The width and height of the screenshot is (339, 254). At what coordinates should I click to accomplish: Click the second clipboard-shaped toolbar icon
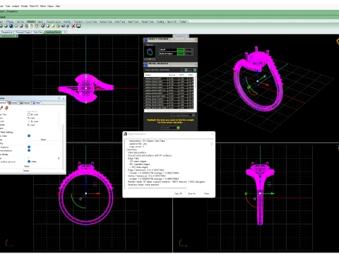tap(37, 26)
